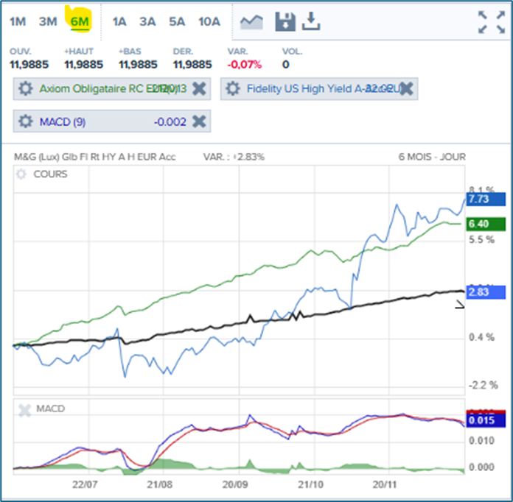513x502 pixels.
Task: Remove Axiom Obligataire comparison series
Action: 198,89
